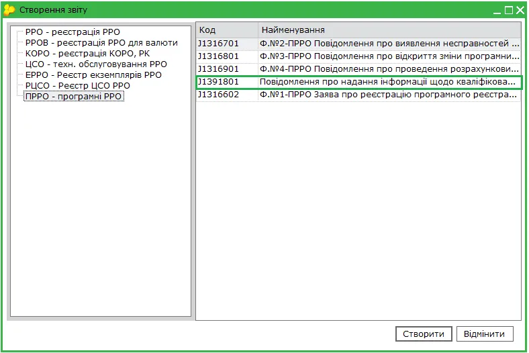Select 'Ф.№4-ПРРО Повідомлення про проведення розрахункови' name
Image resolution: width=529 pixels, height=353 pixels.
[389, 69]
